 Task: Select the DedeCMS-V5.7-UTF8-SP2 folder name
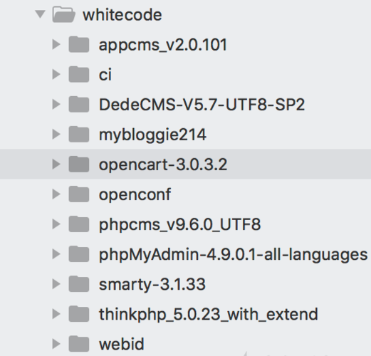click(x=202, y=105)
